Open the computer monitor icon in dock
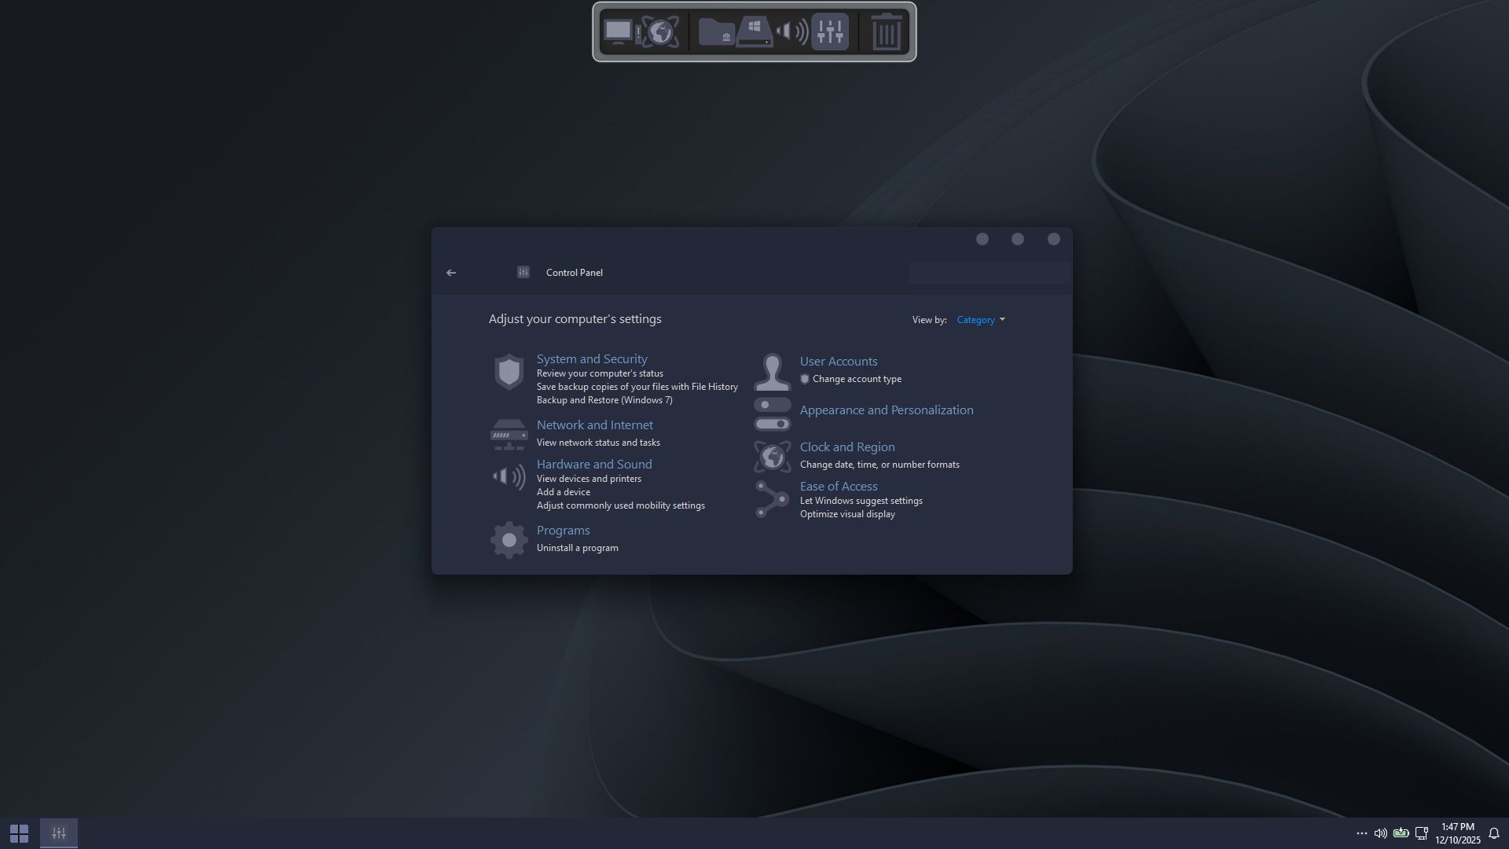1509x849 pixels. (619, 32)
